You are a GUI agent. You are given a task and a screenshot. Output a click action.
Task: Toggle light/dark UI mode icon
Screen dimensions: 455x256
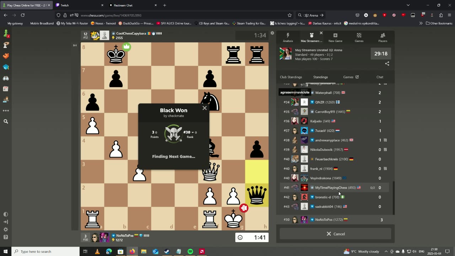(6, 214)
